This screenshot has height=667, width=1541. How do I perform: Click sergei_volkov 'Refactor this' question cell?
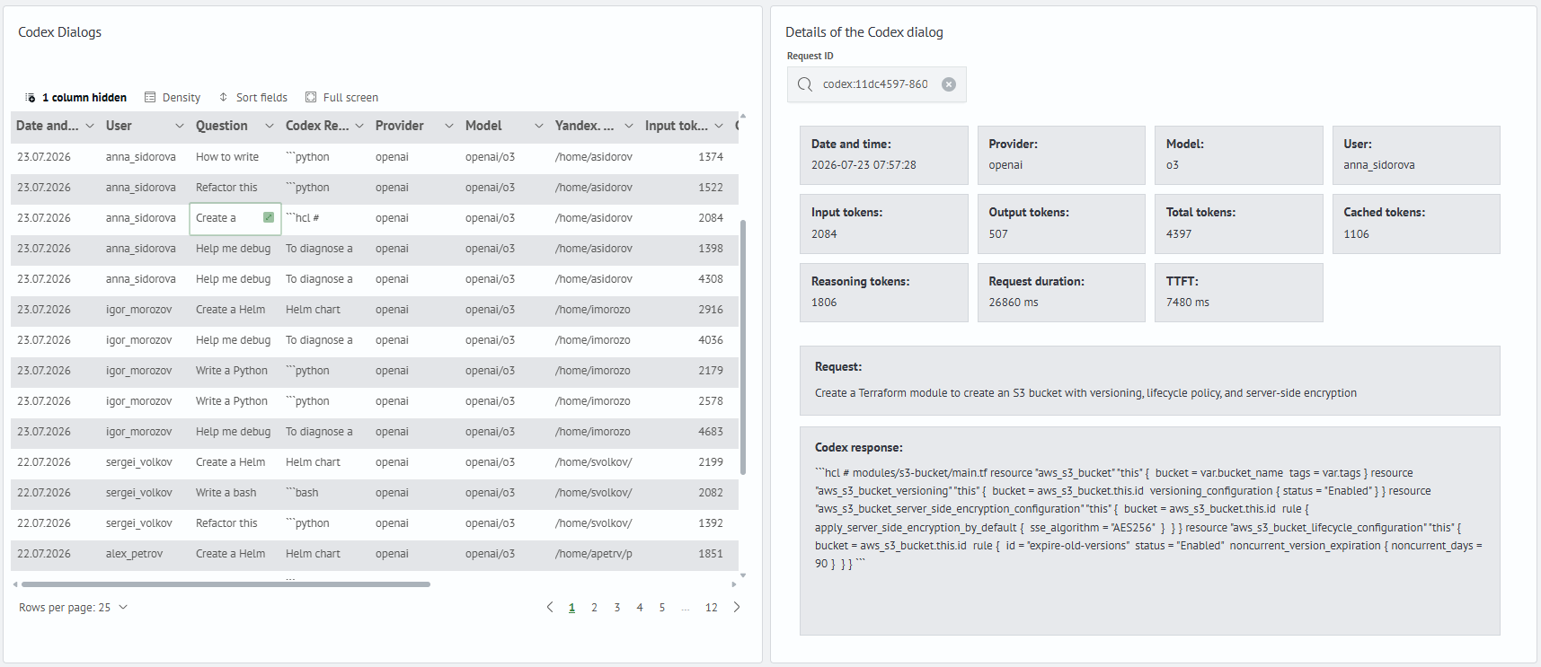[x=235, y=523]
